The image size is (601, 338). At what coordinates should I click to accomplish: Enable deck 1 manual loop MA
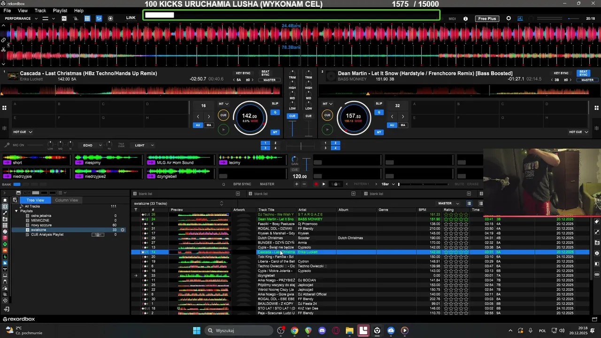click(209, 125)
